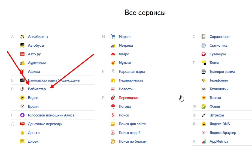
Task: Click the Переводчик translator icon
Action: pyautogui.click(x=113, y=98)
